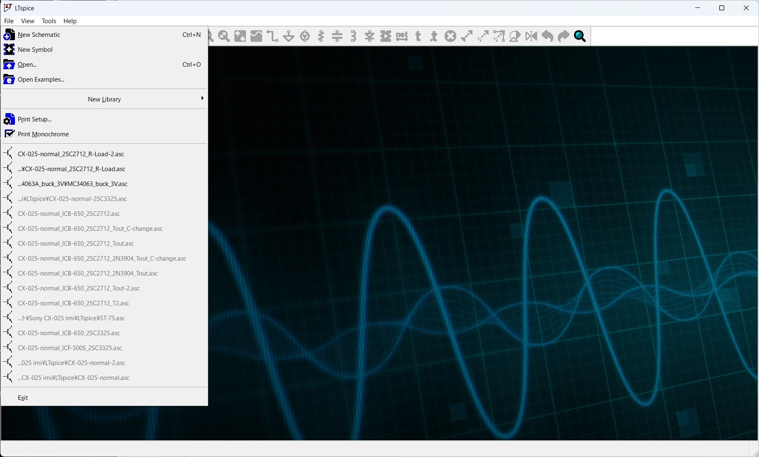Open the Tools menu
Viewport: 759px width, 457px height.
(49, 21)
